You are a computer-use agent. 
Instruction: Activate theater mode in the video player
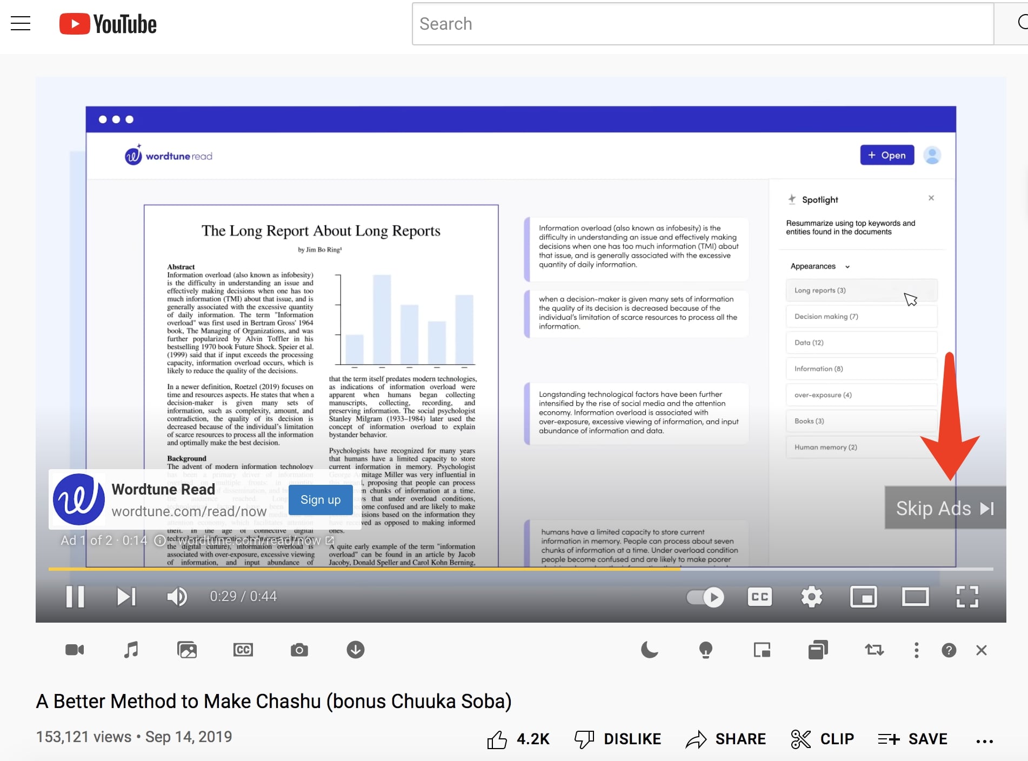pos(916,597)
